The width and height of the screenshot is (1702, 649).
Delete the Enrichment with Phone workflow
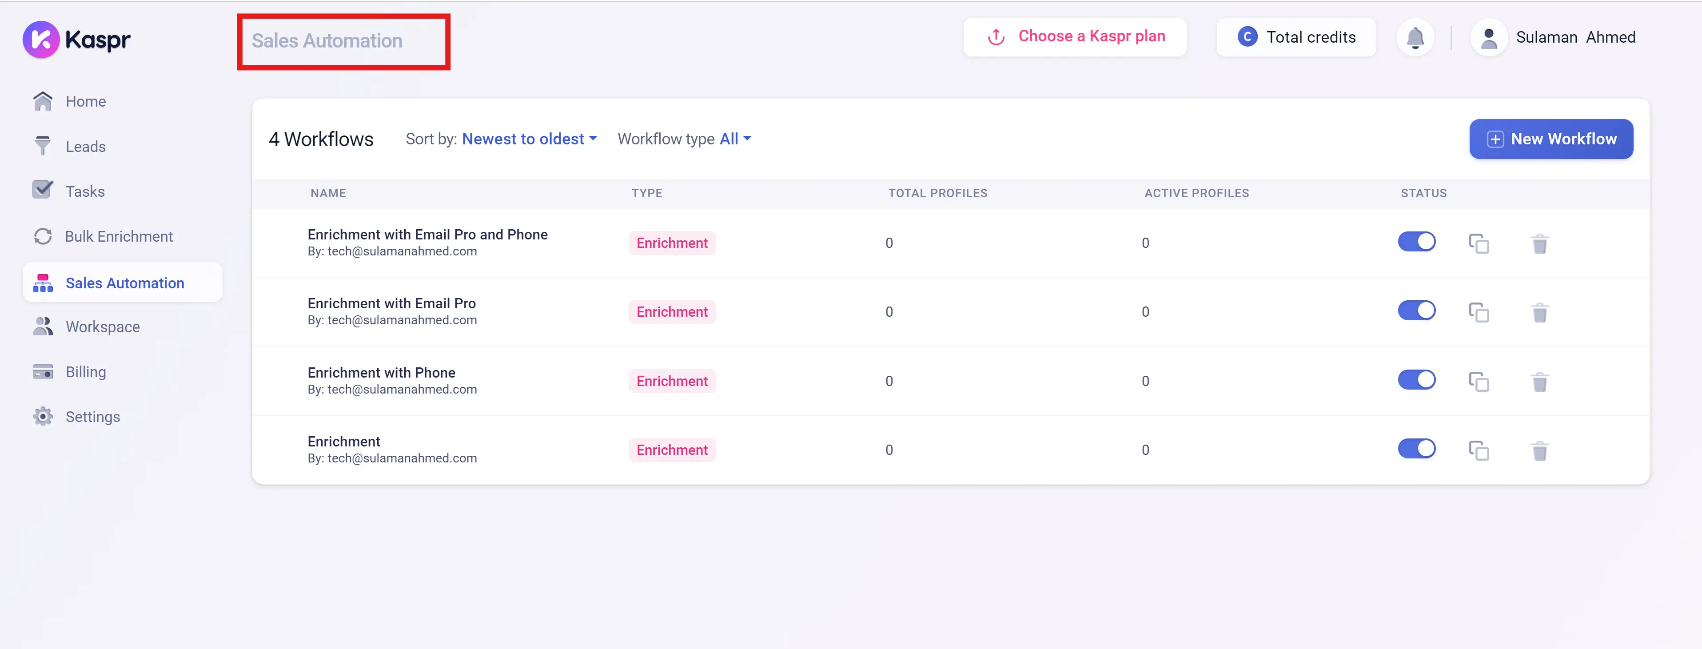pyautogui.click(x=1539, y=381)
